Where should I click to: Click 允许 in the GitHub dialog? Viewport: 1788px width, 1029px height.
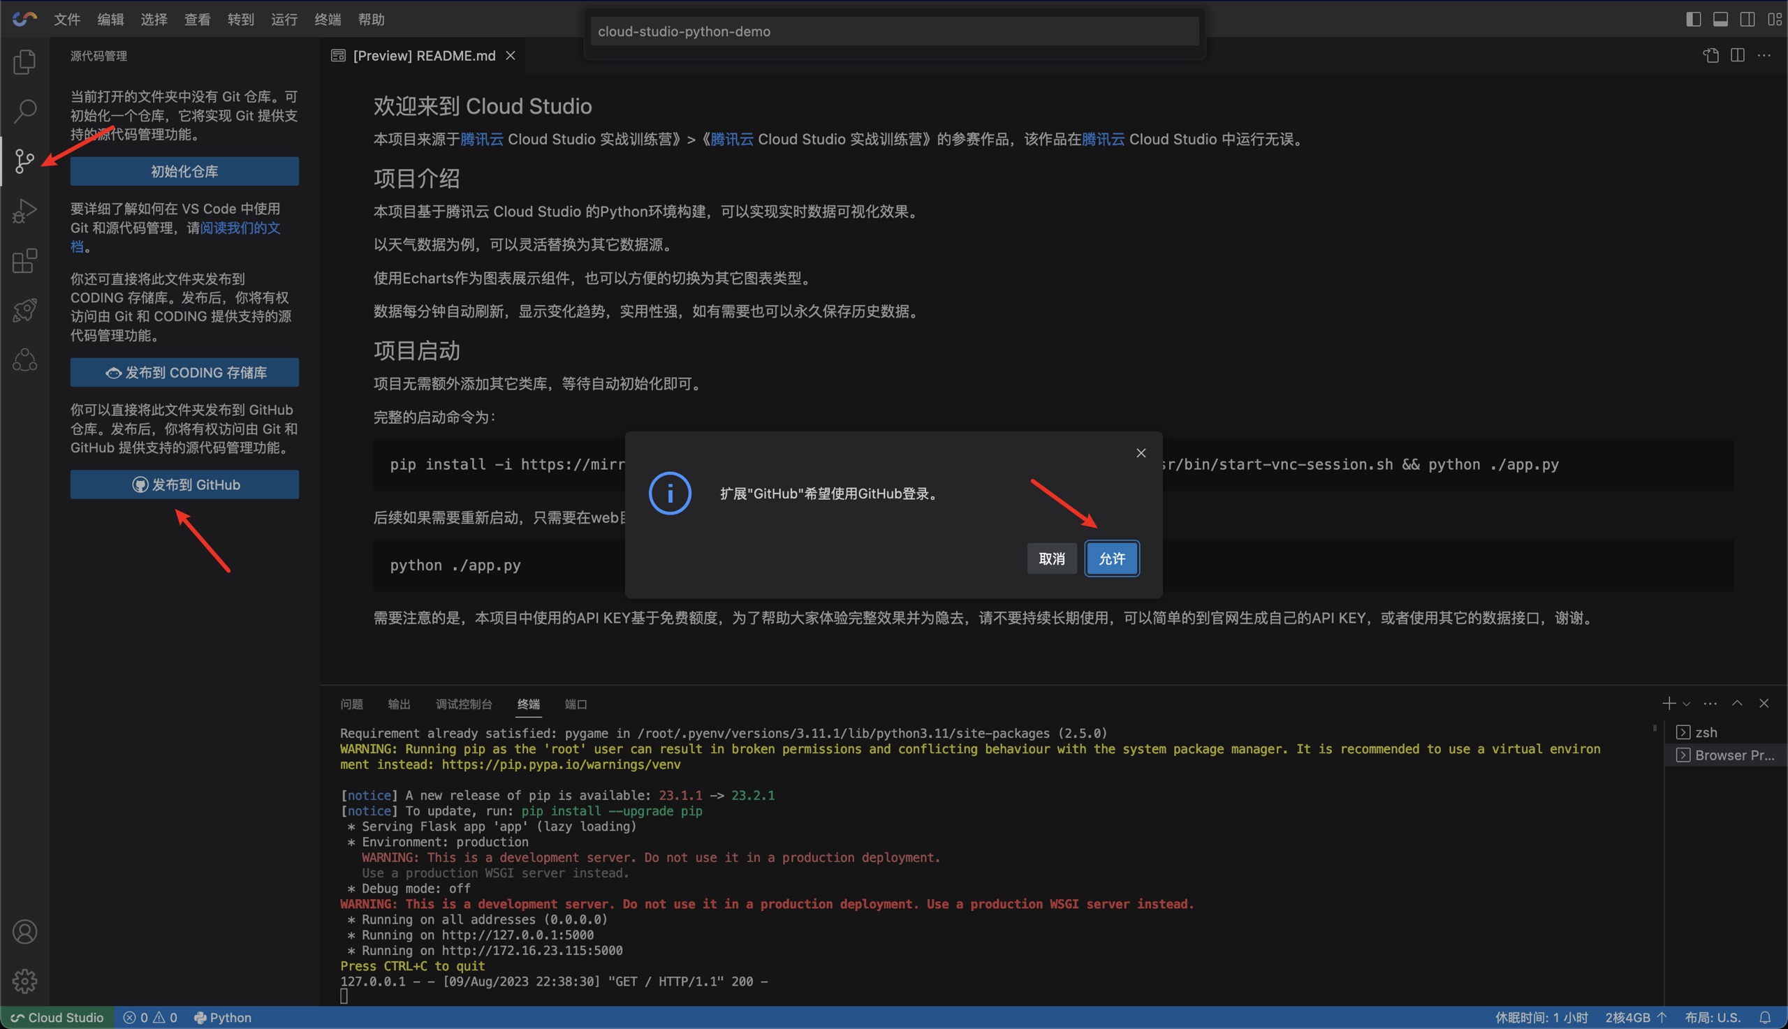(x=1112, y=558)
